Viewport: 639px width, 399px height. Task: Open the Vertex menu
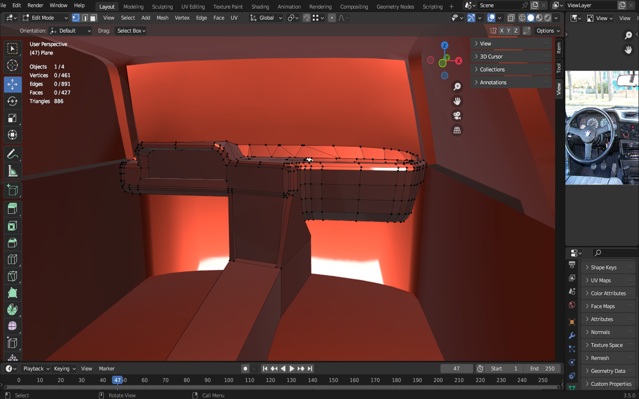[x=182, y=18]
